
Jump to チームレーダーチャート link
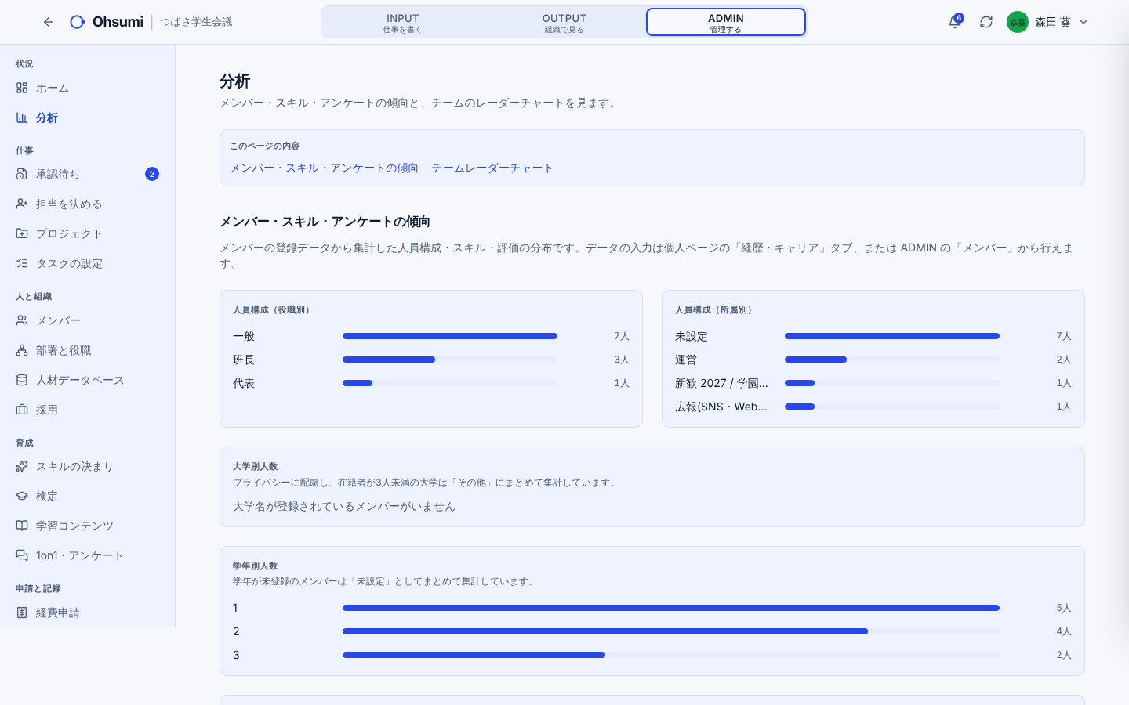pos(492,168)
